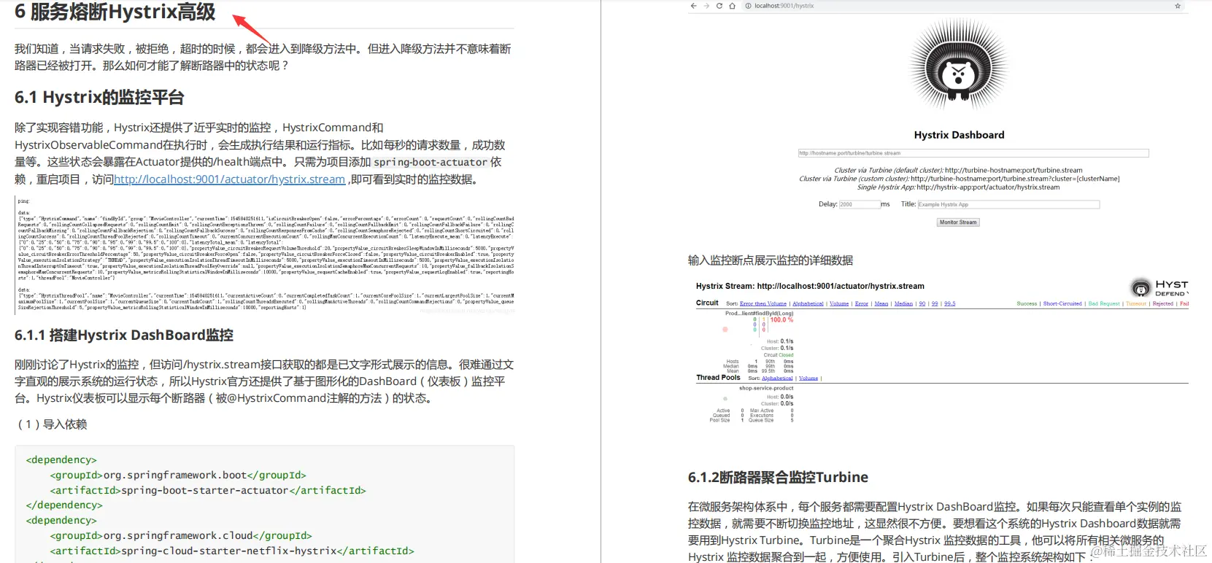Click Single Hystrix App example URL text
1212x563 pixels.
[958, 187]
